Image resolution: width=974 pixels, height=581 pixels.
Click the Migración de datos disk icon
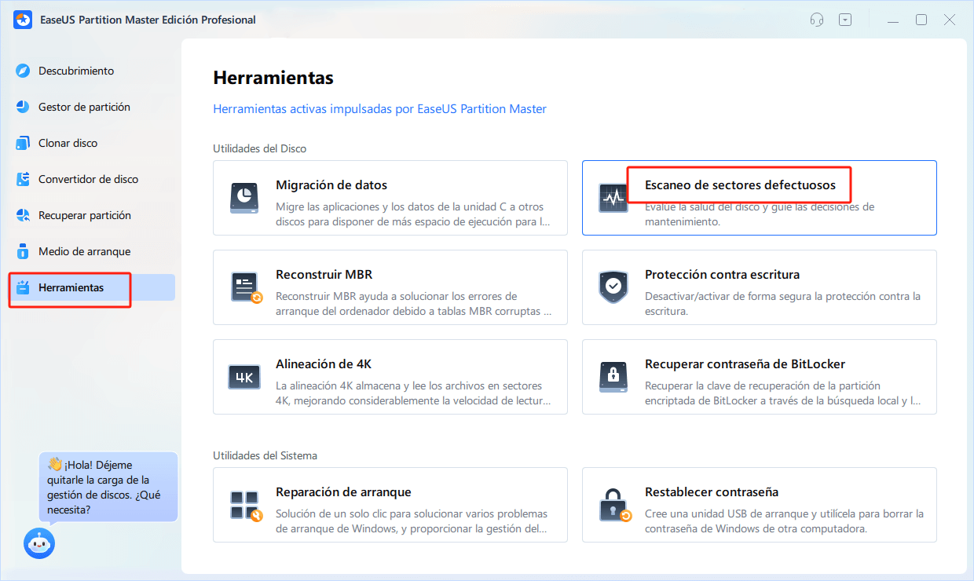244,198
